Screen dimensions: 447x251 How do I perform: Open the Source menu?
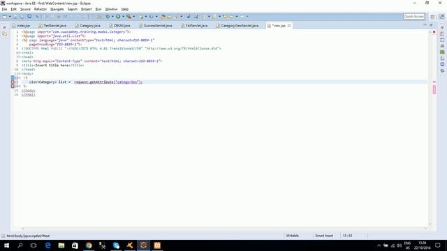click(x=25, y=9)
